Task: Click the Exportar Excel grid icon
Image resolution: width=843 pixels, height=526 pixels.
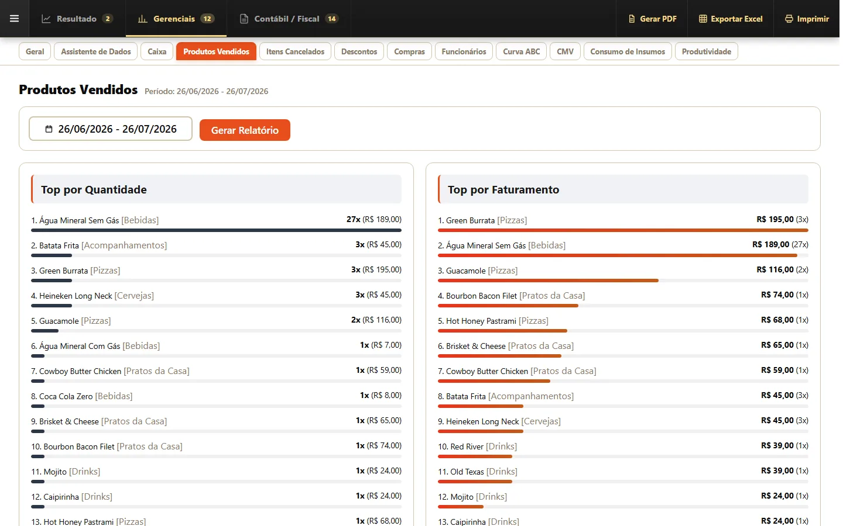Action: (x=703, y=19)
